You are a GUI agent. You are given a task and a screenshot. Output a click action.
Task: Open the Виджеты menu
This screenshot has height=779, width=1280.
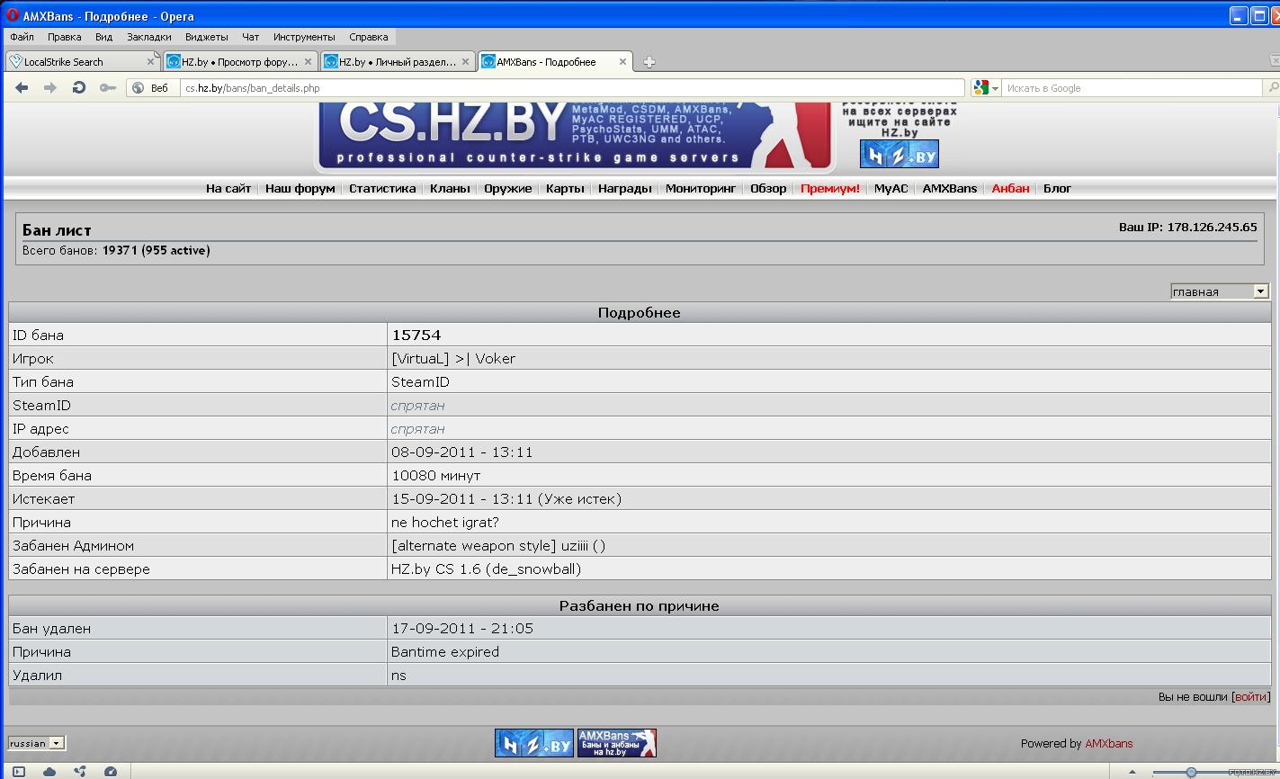coord(206,37)
